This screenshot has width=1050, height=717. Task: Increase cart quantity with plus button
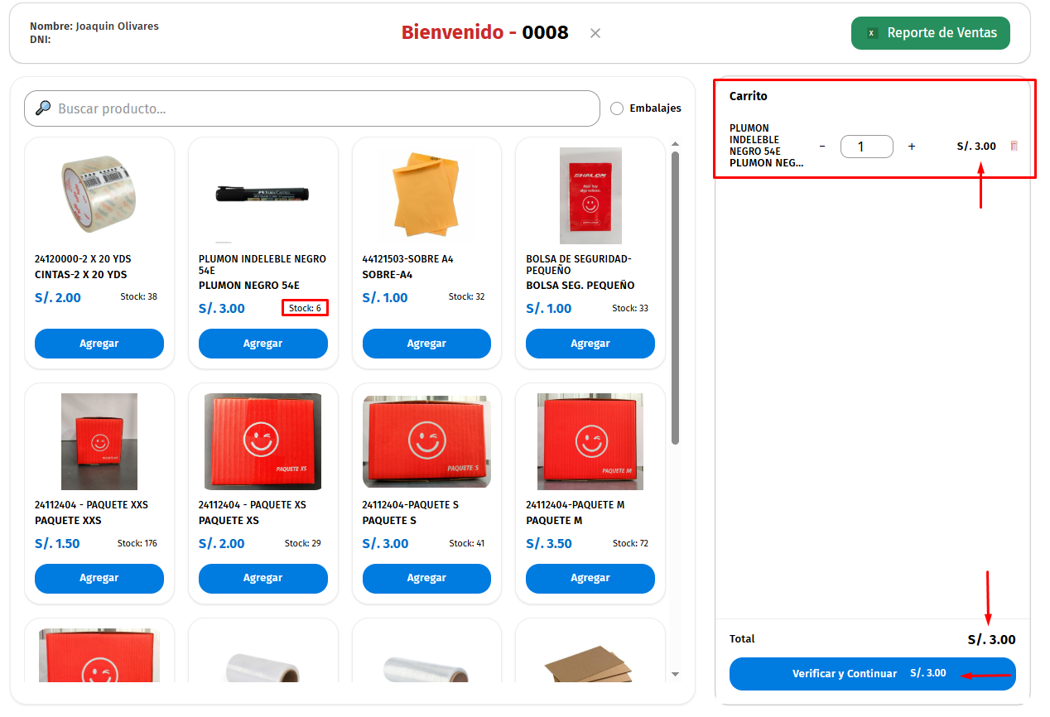(x=912, y=147)
